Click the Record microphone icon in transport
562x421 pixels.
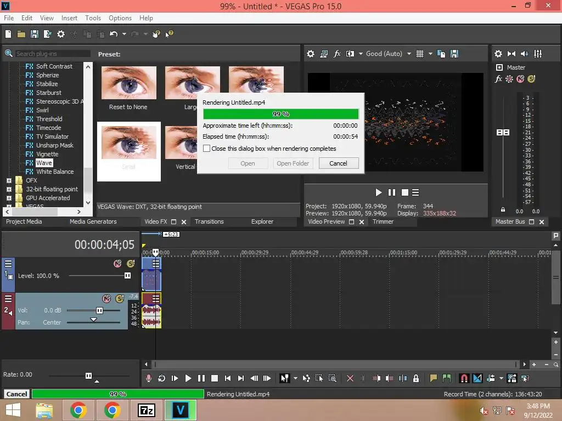click(148, 378)
